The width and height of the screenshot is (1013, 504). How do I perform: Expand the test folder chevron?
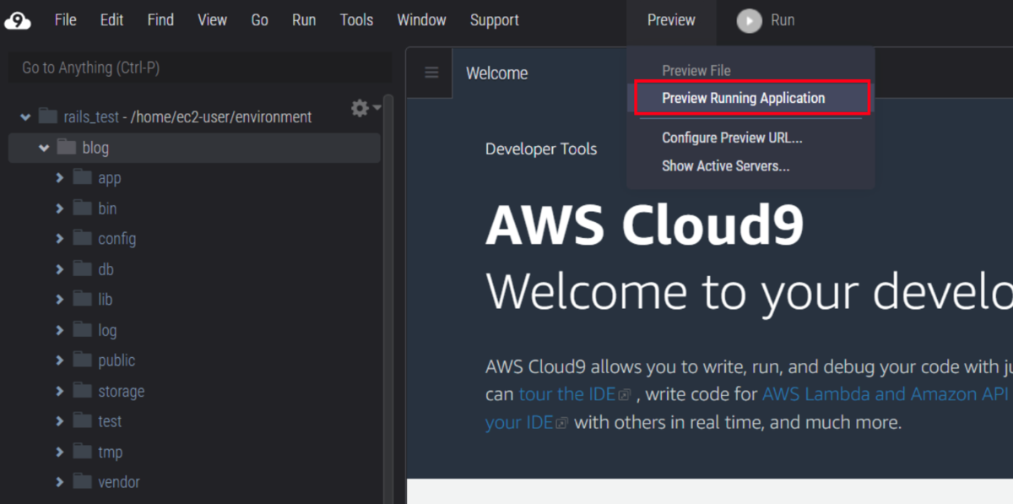click(60, 420)
